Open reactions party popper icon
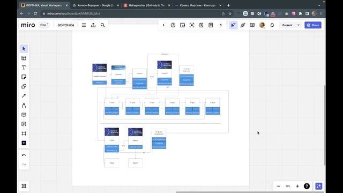Screen dimensions: 343x193 [243, 25]
